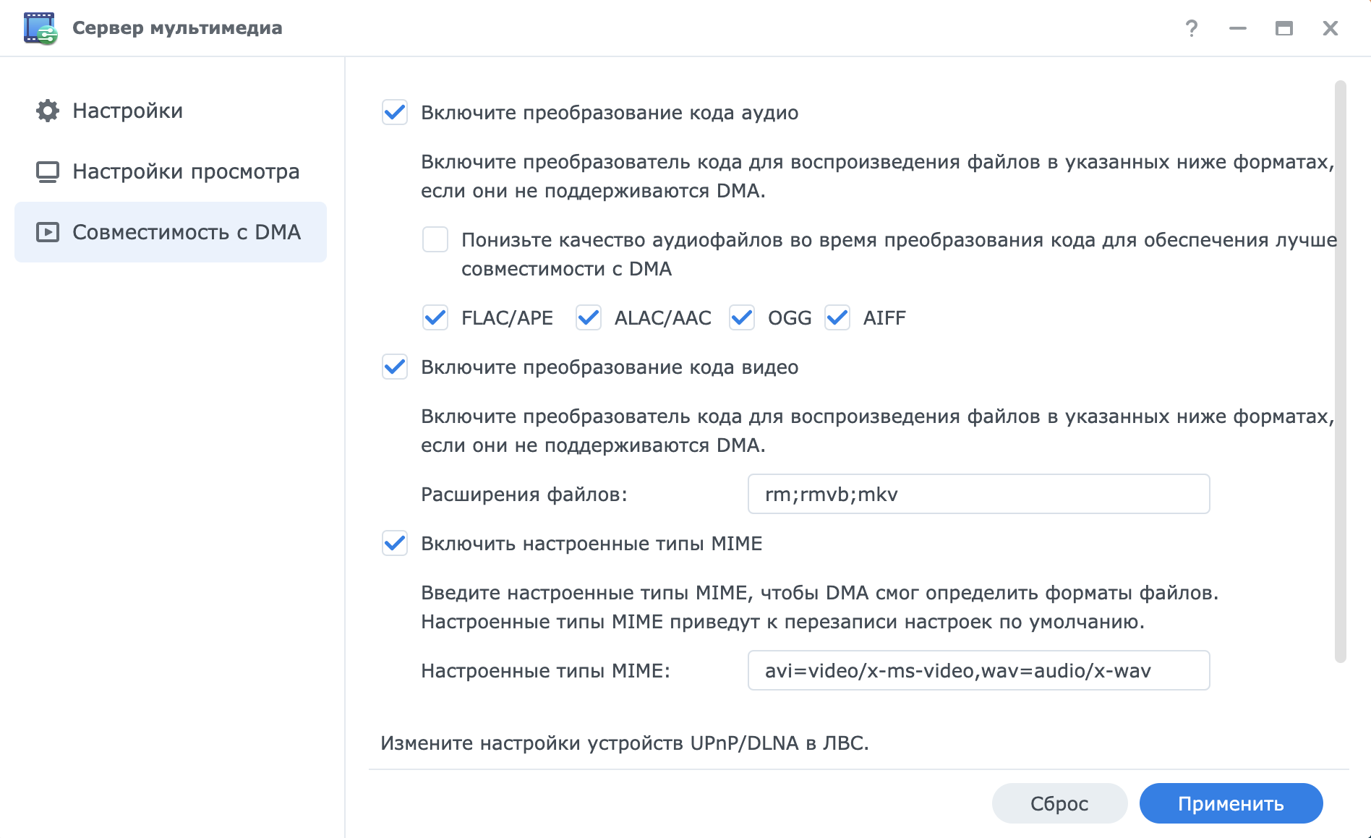Click the Media Server app icon
Screen dimensions: 1371x838
coord(40,28)
